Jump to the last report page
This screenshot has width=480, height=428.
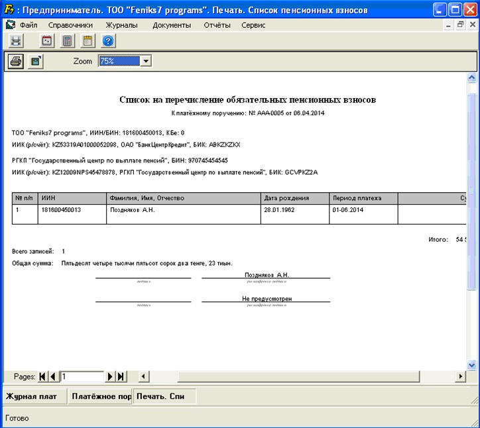point(121,376)
